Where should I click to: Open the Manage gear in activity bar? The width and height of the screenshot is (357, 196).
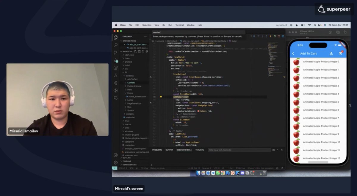[x=116, y=162]
